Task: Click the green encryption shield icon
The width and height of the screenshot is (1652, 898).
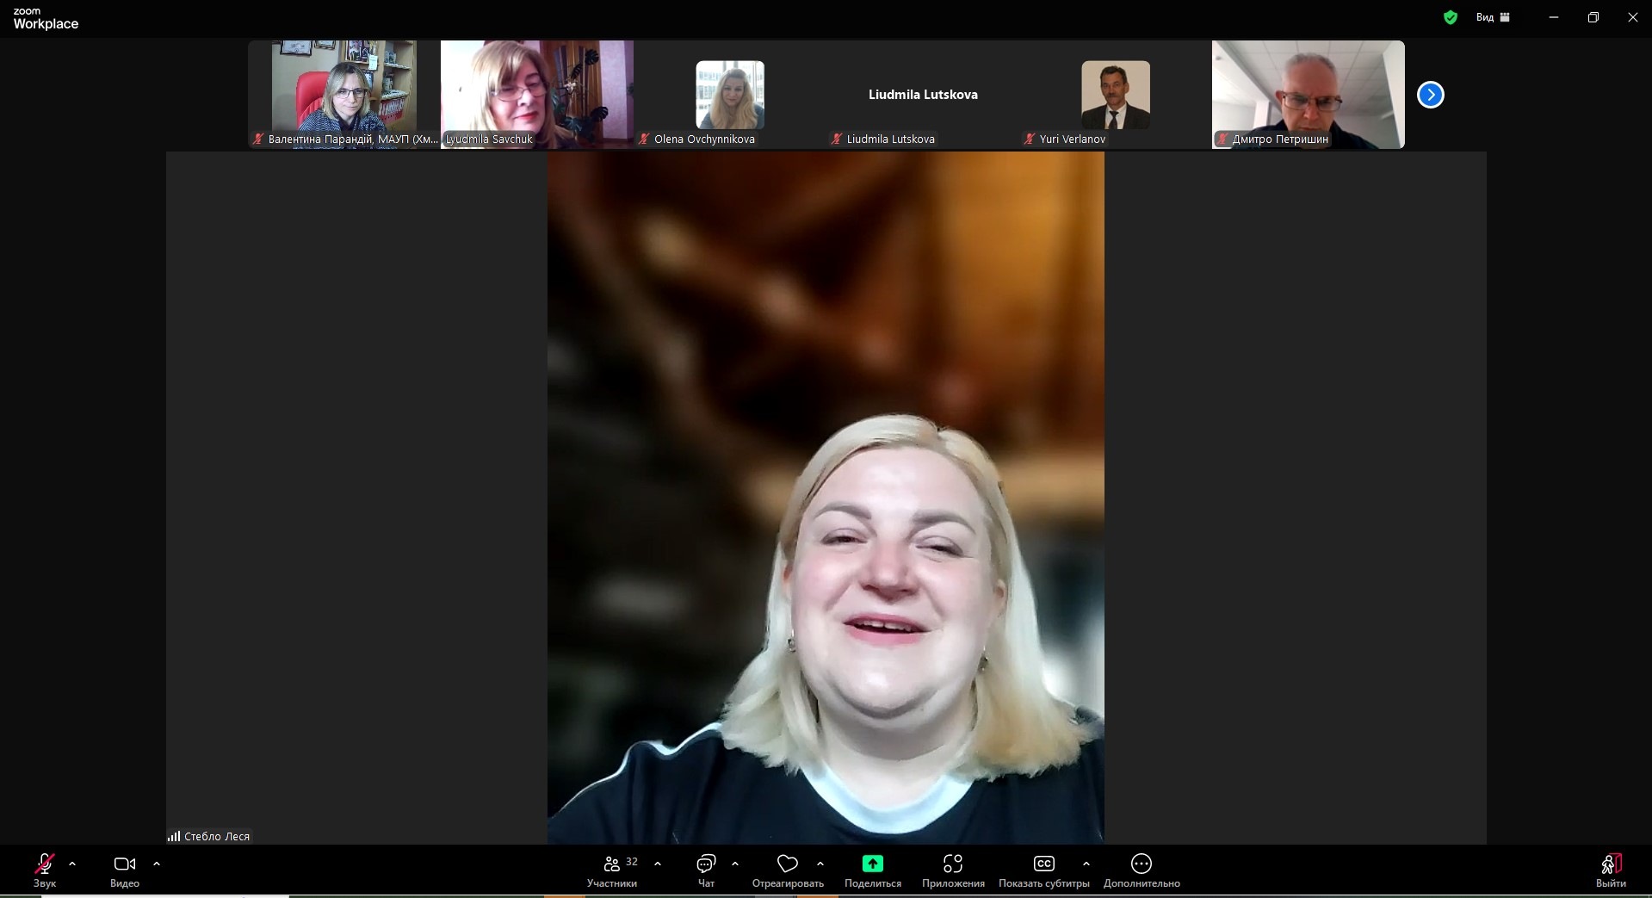Action: point(1451,17)
